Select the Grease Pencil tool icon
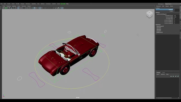This screenshot has height=102, width=181. coord(15,8)
